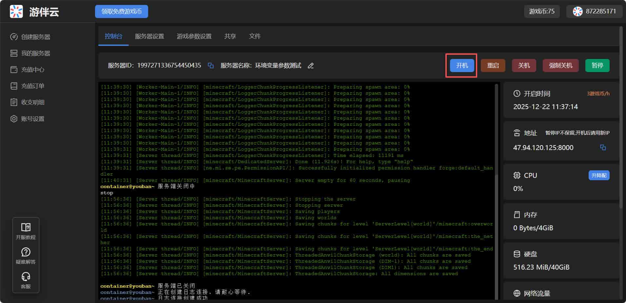Go to 创建服务器 in the sidebar
The width and height of the screenshot is (626, 303).
point(35,37)
